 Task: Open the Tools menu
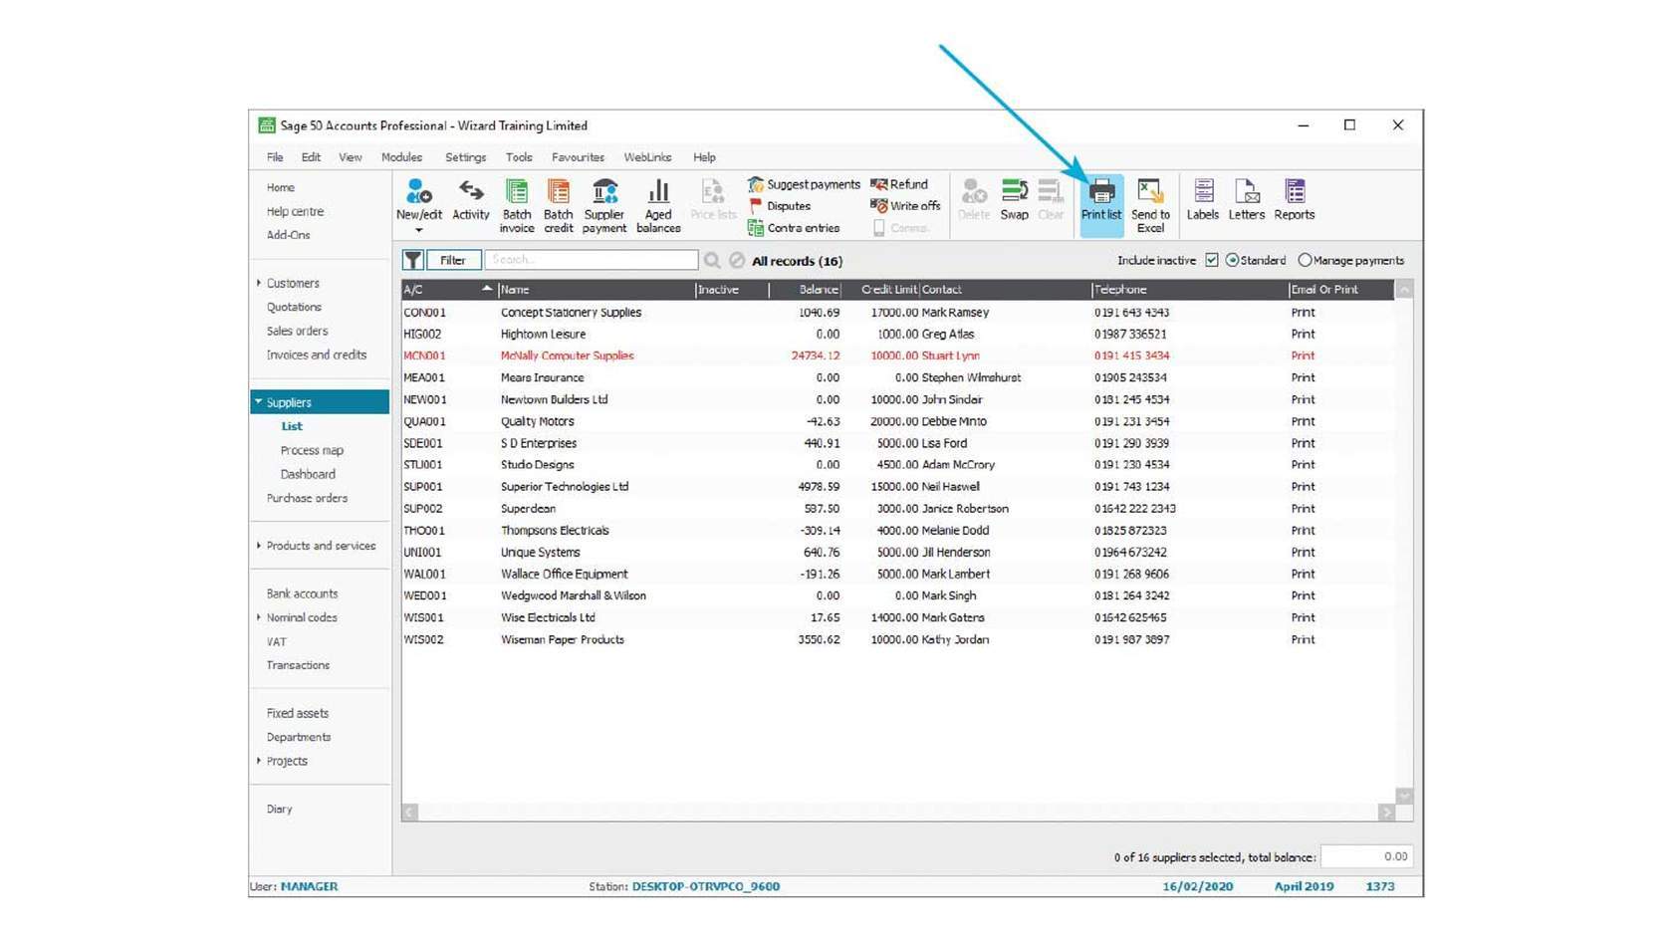click(519, 157)
